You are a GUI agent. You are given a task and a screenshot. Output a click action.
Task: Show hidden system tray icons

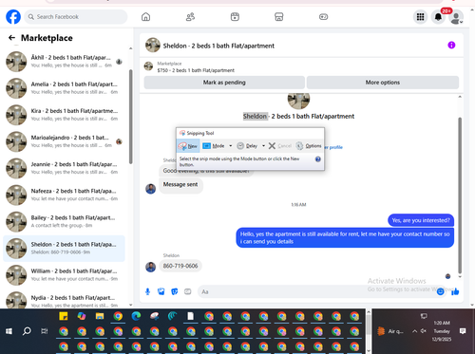414,331
